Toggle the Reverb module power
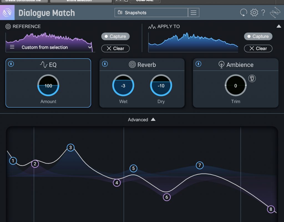The image size is (284, 222). tap(105, 64)
